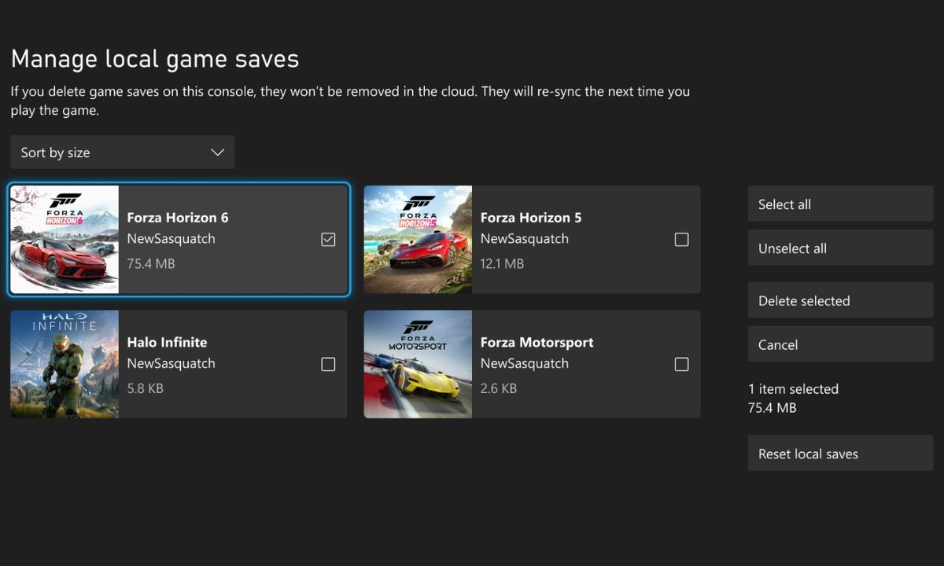
Task: Cancel the save management
Action: (x=840, y=344)
